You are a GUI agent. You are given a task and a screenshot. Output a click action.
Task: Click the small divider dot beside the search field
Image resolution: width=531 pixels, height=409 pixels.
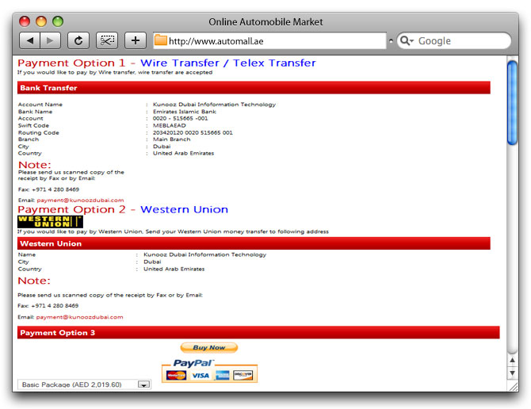point(391,40)
